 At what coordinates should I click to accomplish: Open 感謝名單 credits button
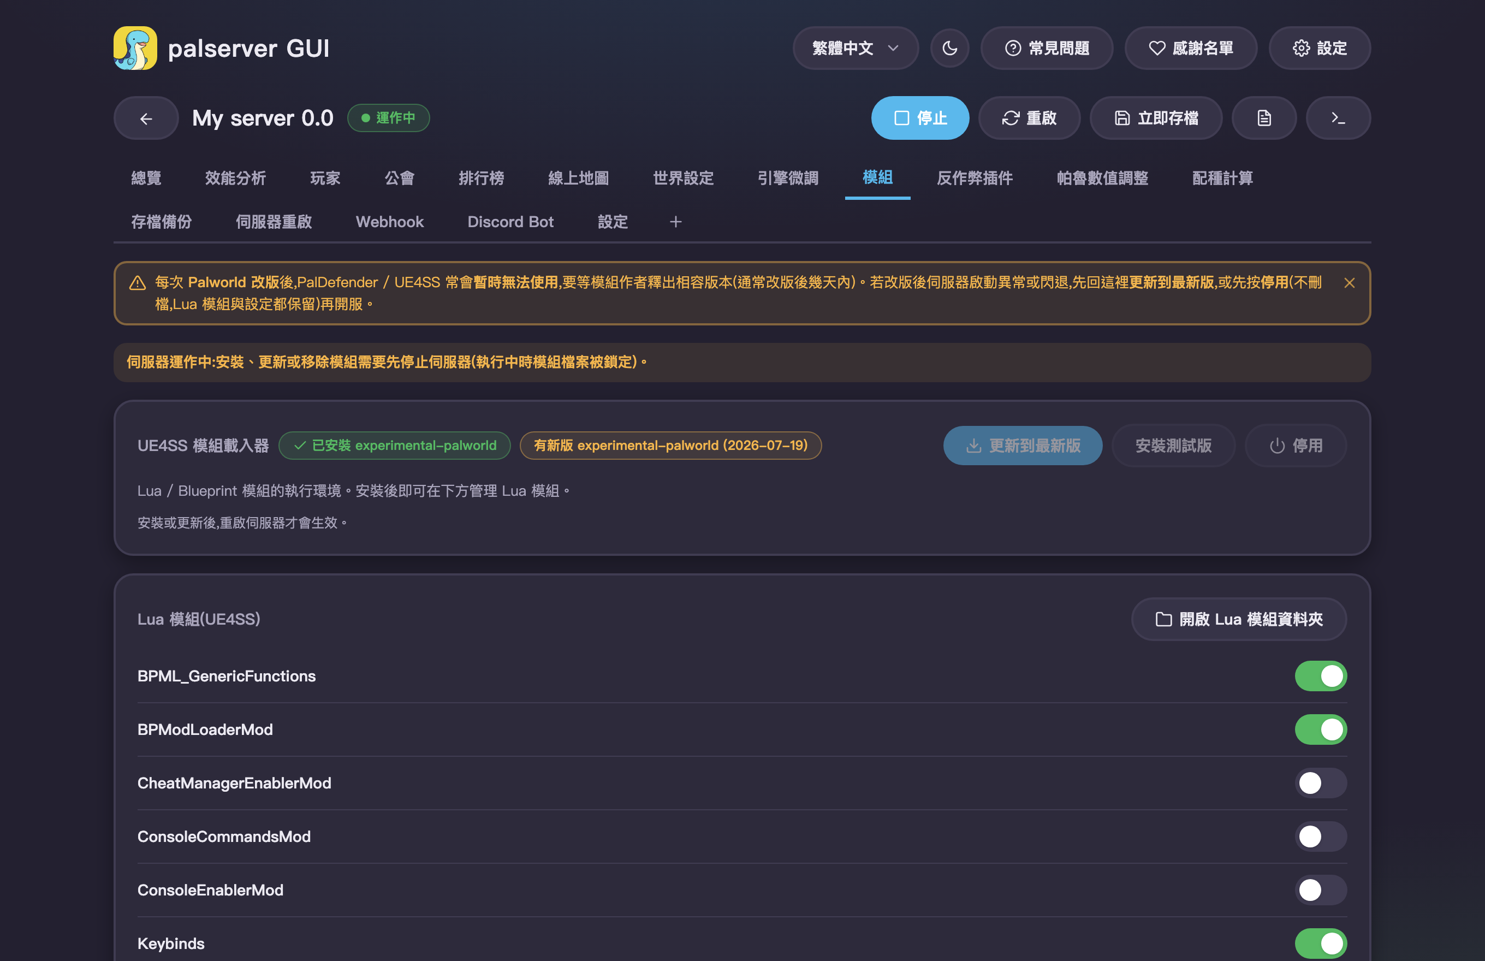click(1191, 48)
